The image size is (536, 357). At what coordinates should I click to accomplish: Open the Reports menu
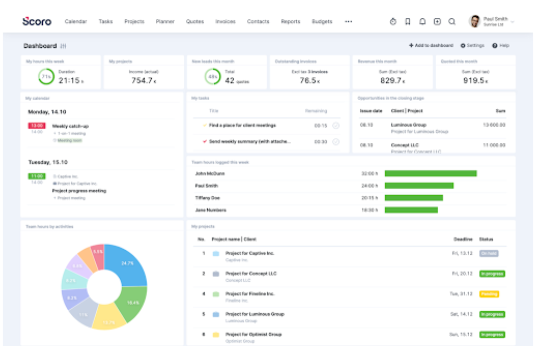[290, 22]
